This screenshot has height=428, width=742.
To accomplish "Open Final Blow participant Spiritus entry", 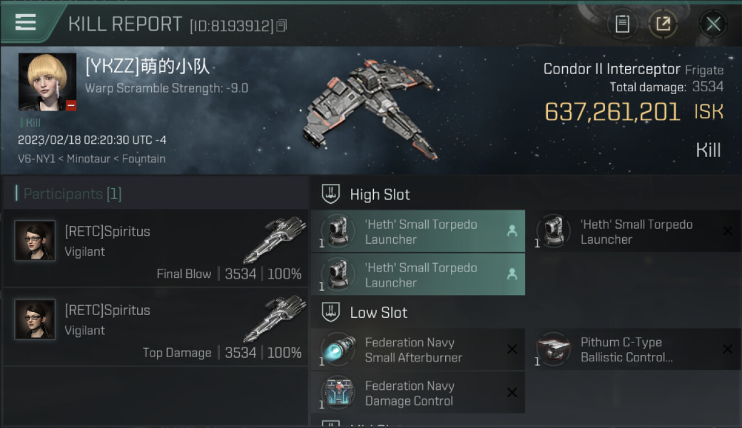I will (155, 248).
